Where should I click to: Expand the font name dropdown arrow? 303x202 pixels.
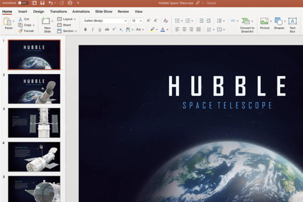pyautogui.click(x=125, y=21)
